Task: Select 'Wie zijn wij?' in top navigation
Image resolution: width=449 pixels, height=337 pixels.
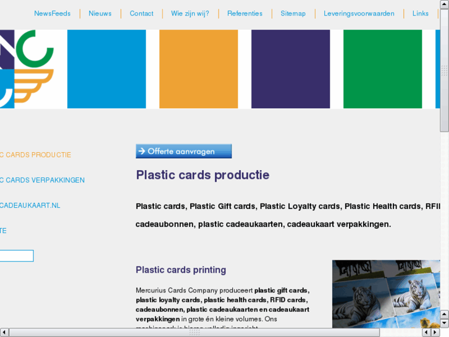Action: coord(190,14)
